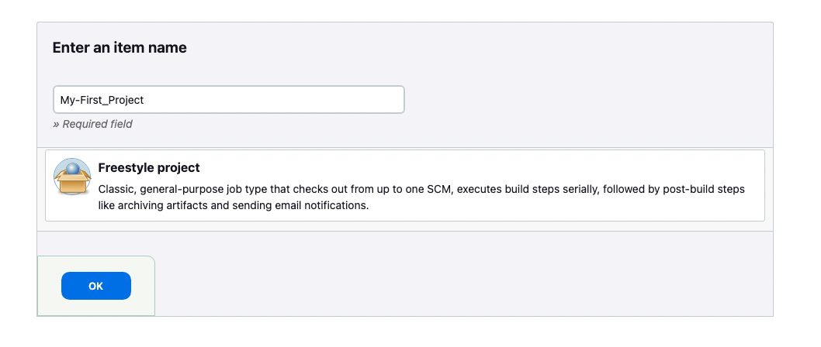
Task: Click the word 'Classic' in the description
Action: tap(116, 189)
